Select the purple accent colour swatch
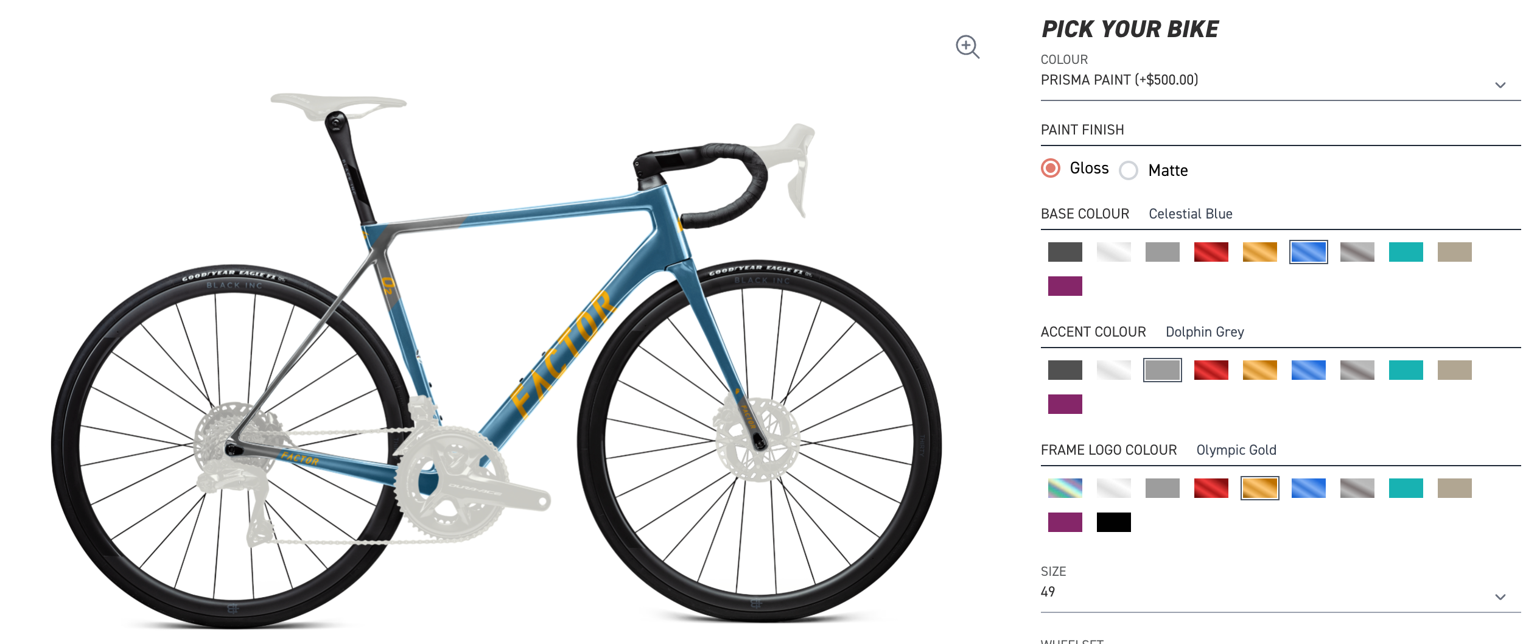The height and width of the screenshot is (644, 1523). [1065, 404]
